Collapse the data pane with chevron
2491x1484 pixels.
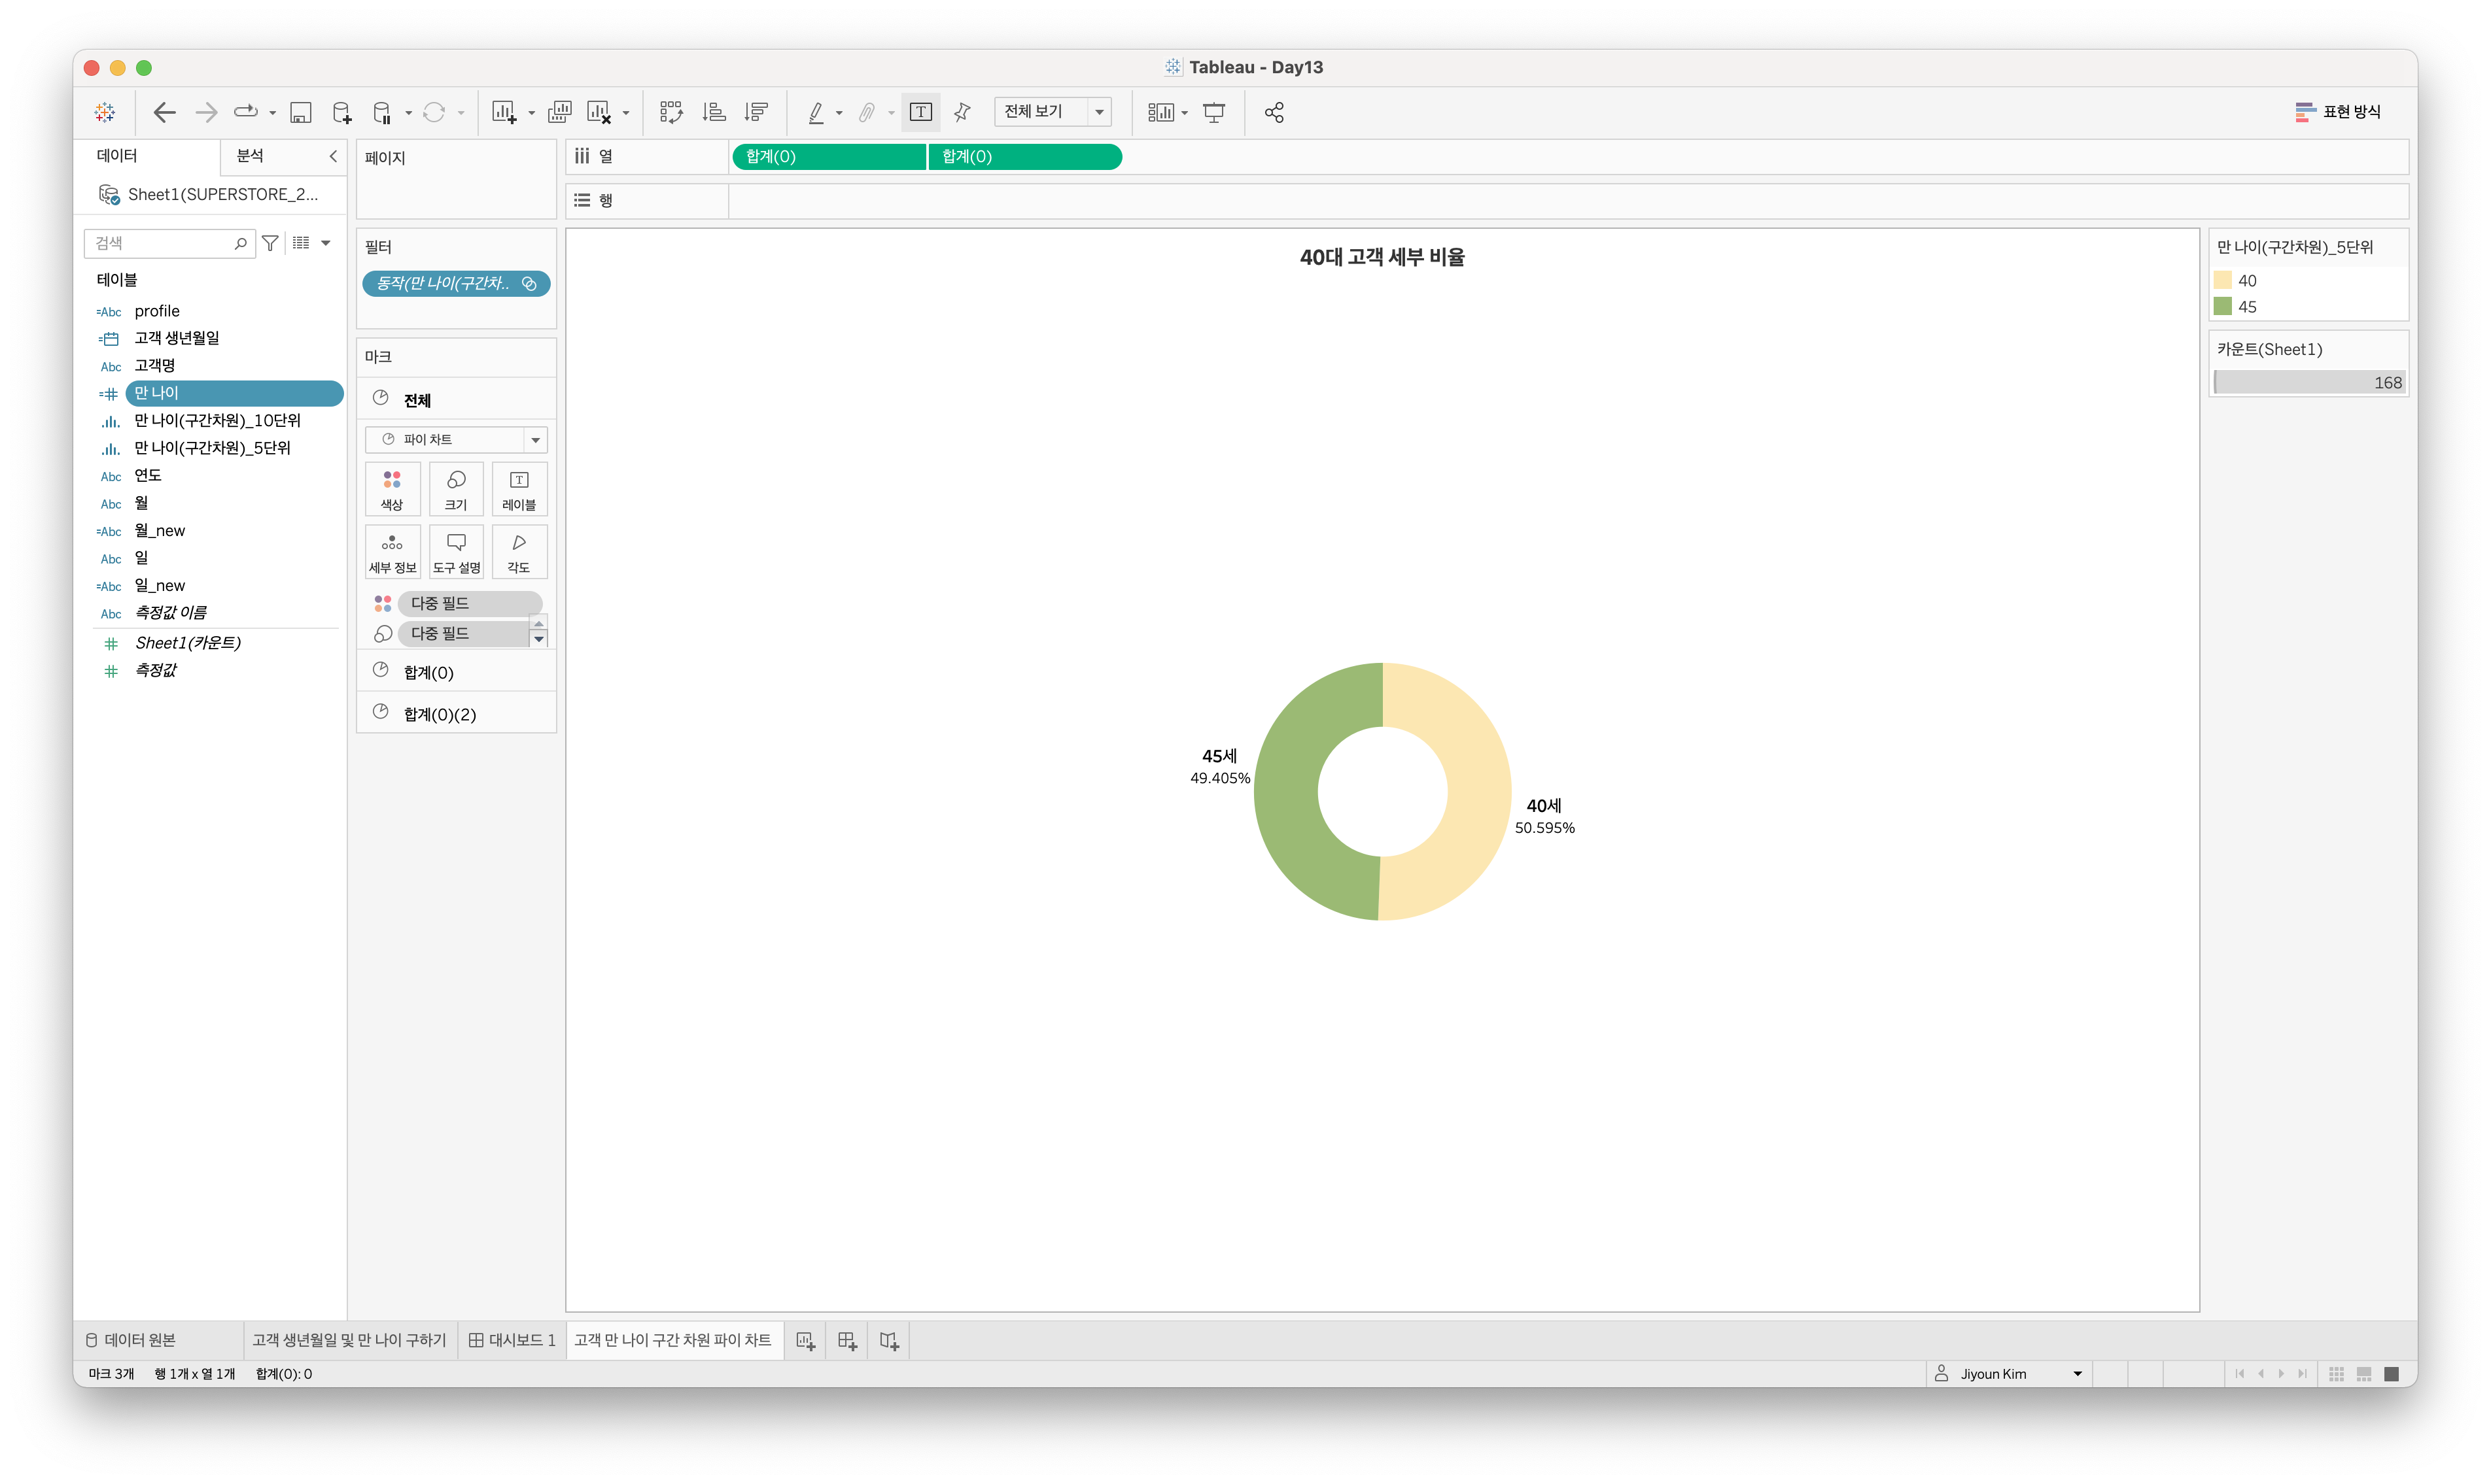click(x=333, y=156)
